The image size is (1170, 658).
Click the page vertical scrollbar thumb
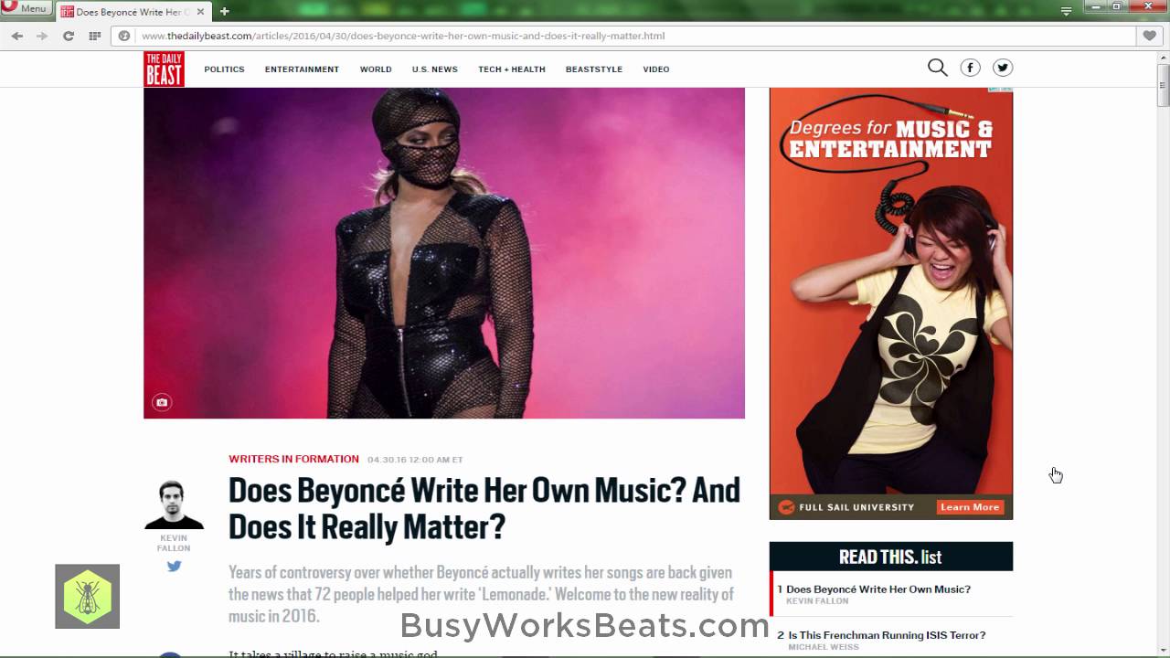coord(1163,85)
